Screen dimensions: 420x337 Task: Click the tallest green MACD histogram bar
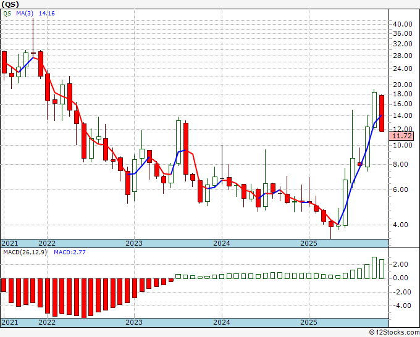click(x=374, y=268)
